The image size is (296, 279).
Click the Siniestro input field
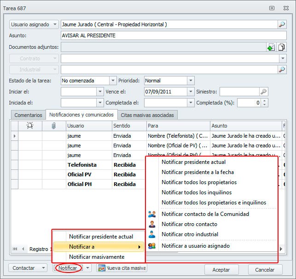coord(240,92)
